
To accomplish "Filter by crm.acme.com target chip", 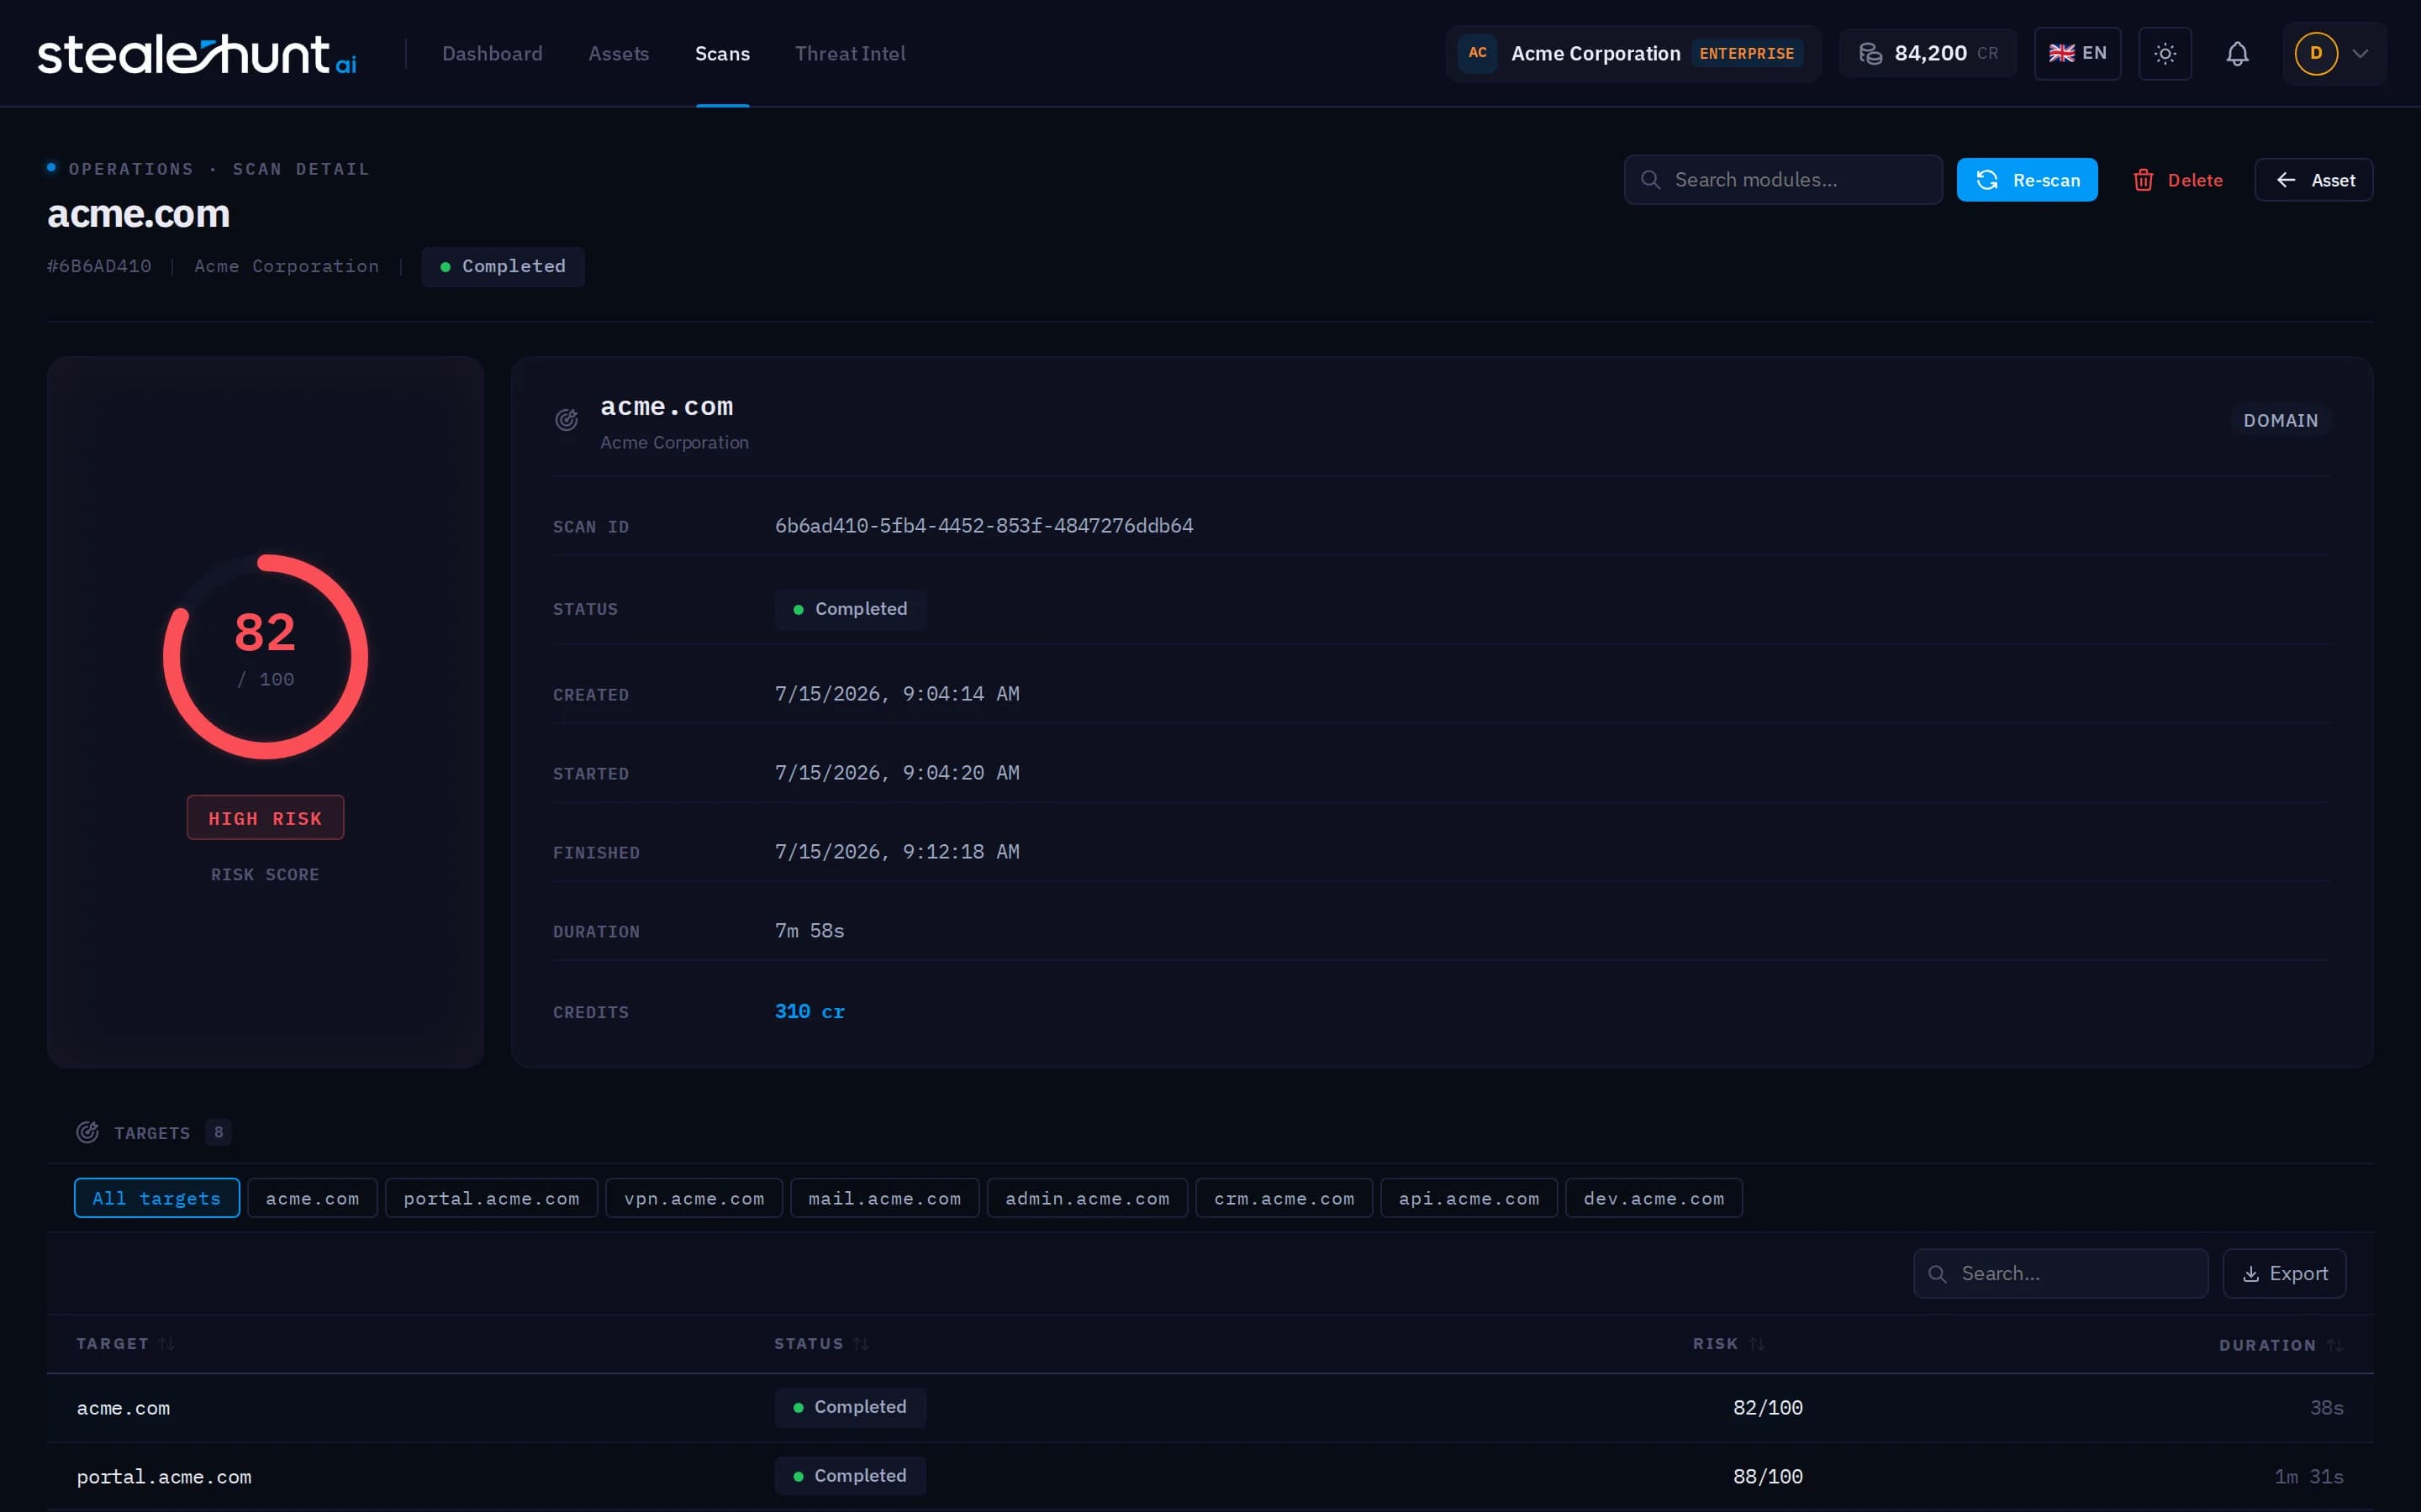I will coord(1284,1198).
